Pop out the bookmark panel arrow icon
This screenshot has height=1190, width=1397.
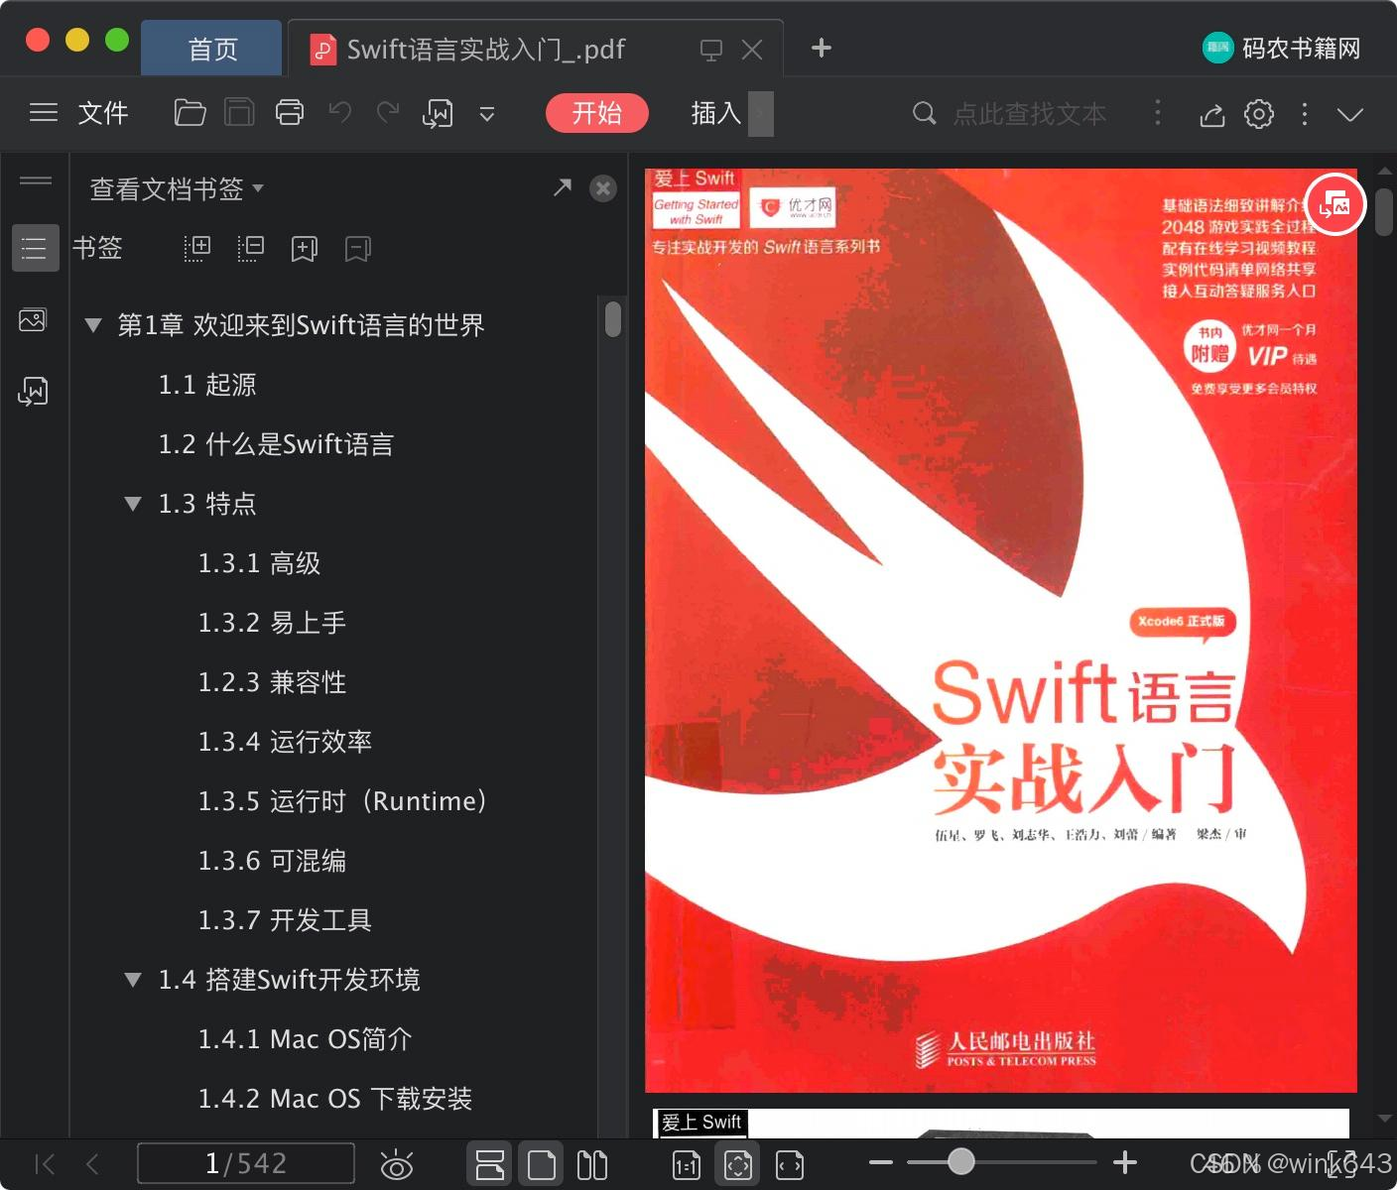tap(563, 187)
